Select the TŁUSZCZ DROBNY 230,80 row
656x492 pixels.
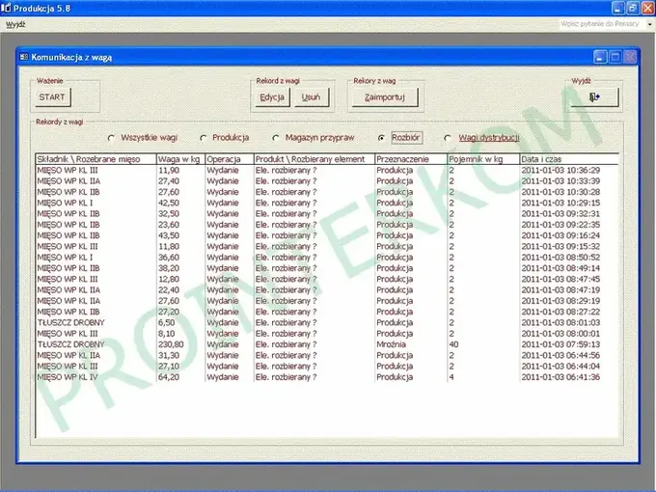[x=327, y=344]
